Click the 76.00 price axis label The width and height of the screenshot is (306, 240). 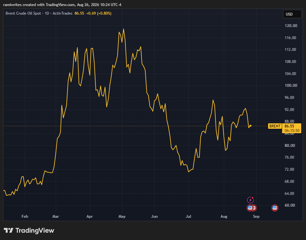point(289,157)
